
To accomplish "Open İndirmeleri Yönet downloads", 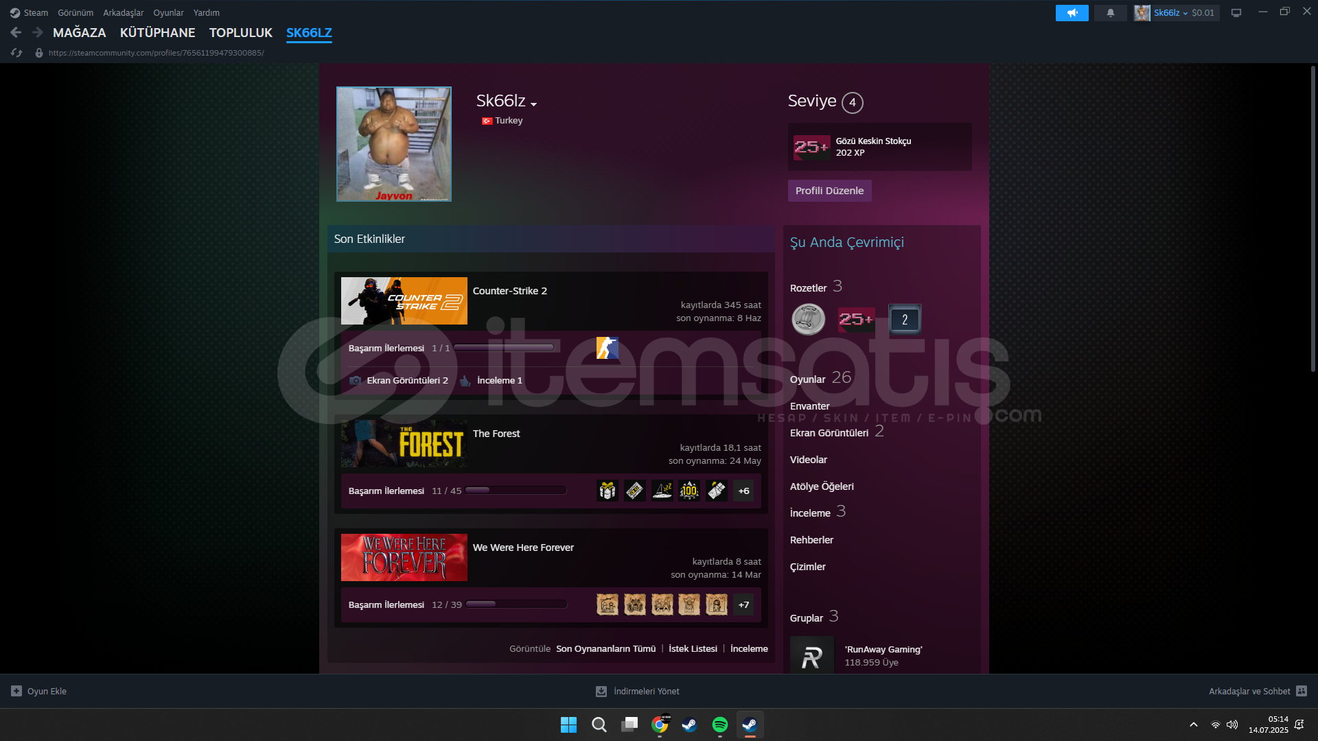I will click(638, 691).
